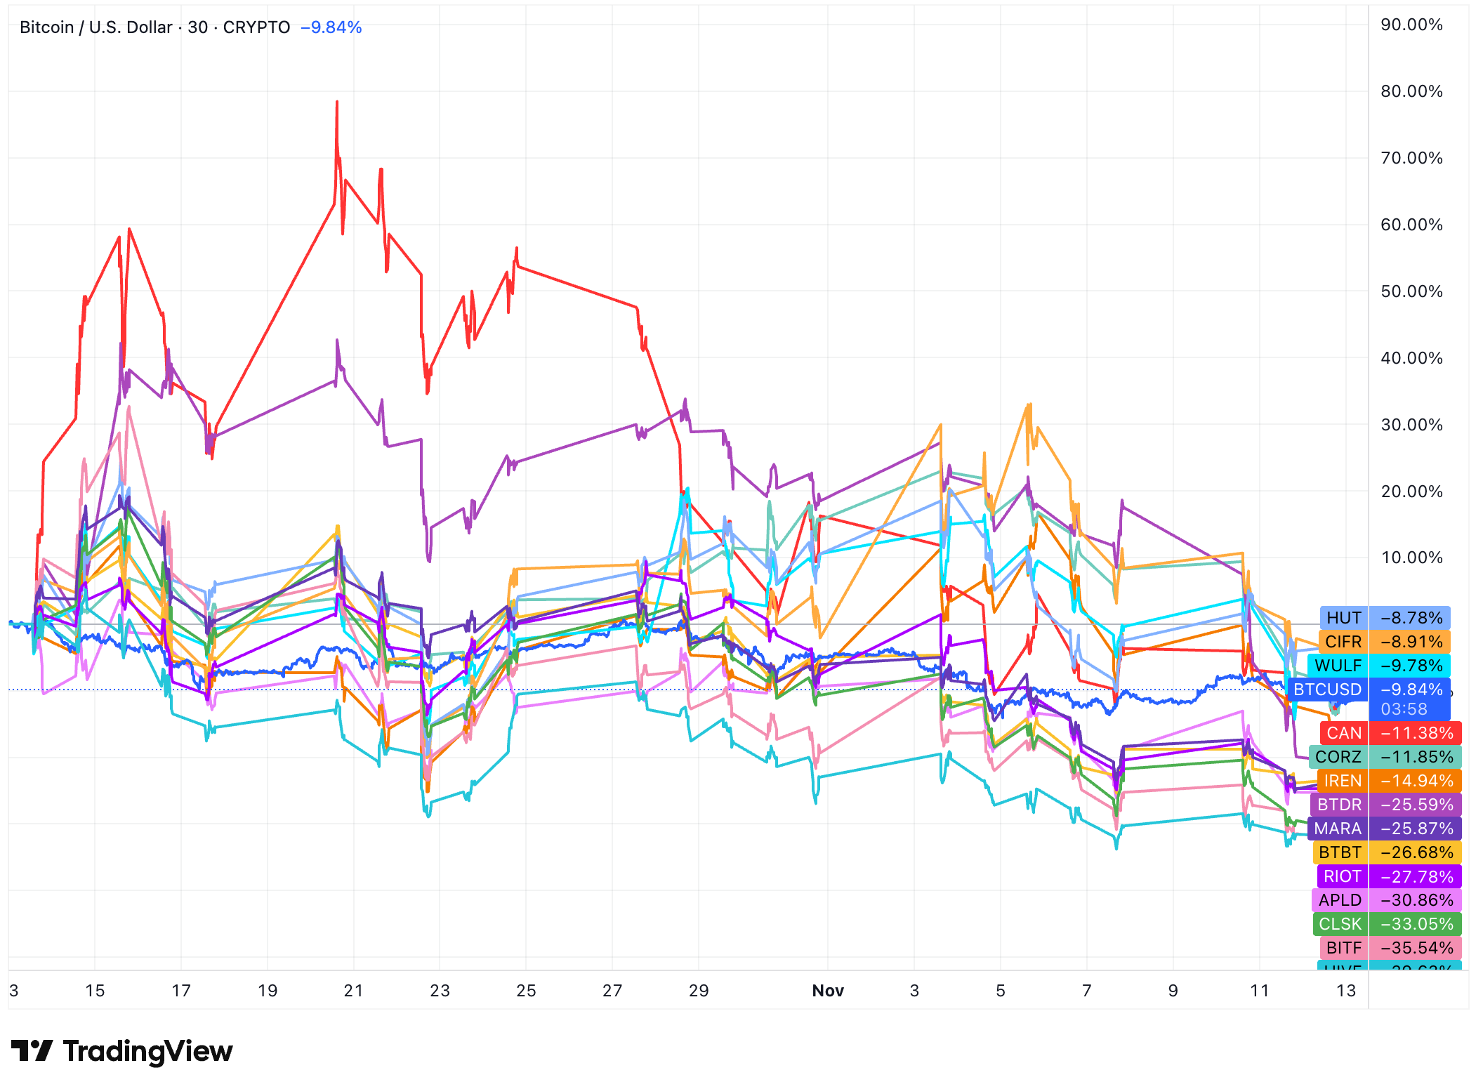The width and height of the screenshot is (1483, 1075).
Task: Select the CLSK green label
Action: click(1339, 924)
